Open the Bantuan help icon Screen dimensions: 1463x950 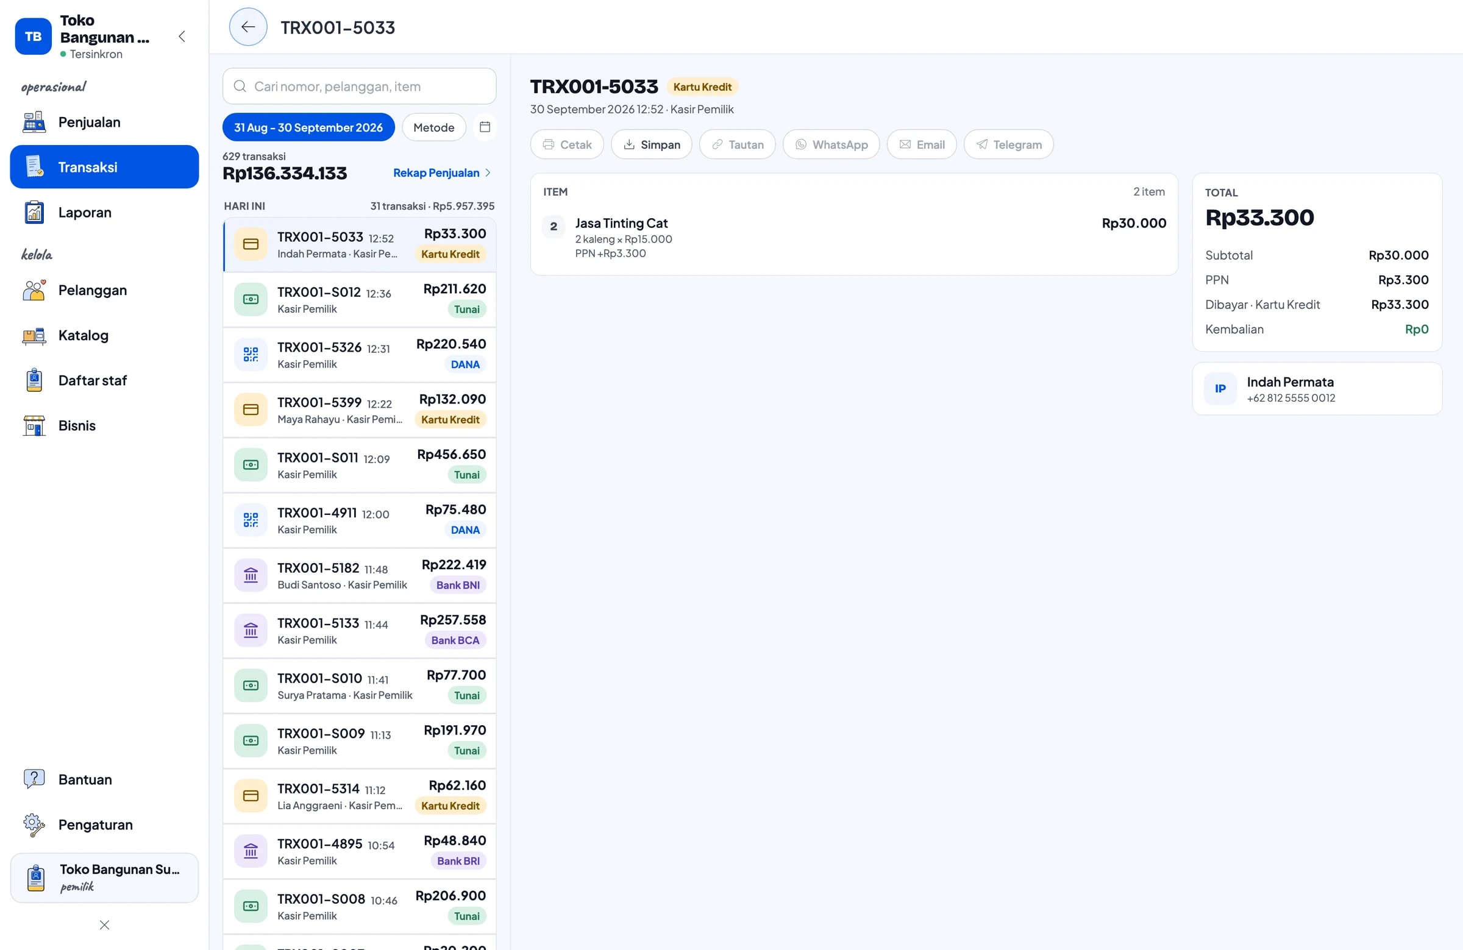click(x=34, y=779)
